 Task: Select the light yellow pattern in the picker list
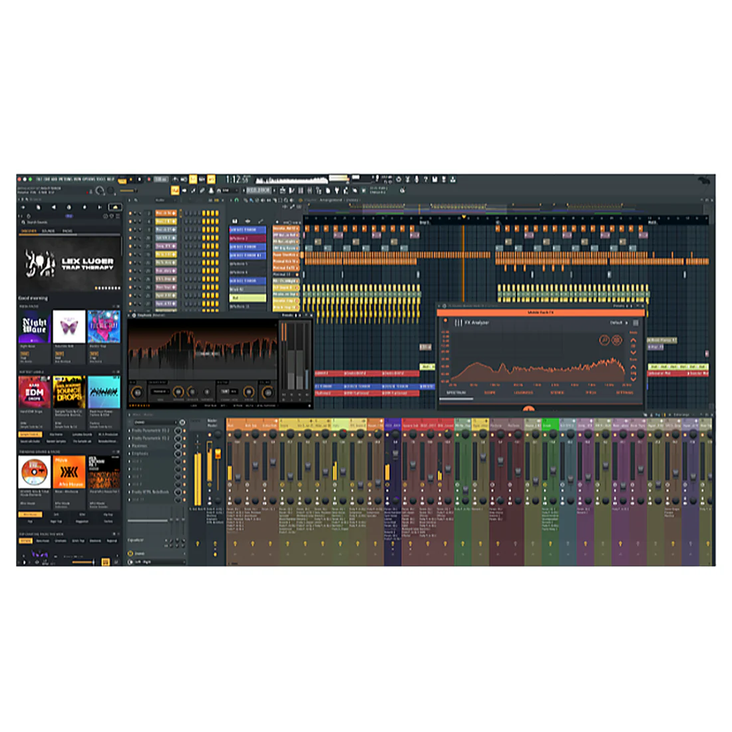point(248,297)
